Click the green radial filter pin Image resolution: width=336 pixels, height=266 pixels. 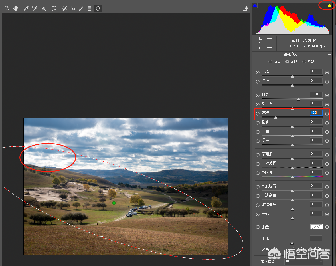click(x=114, y=203)
